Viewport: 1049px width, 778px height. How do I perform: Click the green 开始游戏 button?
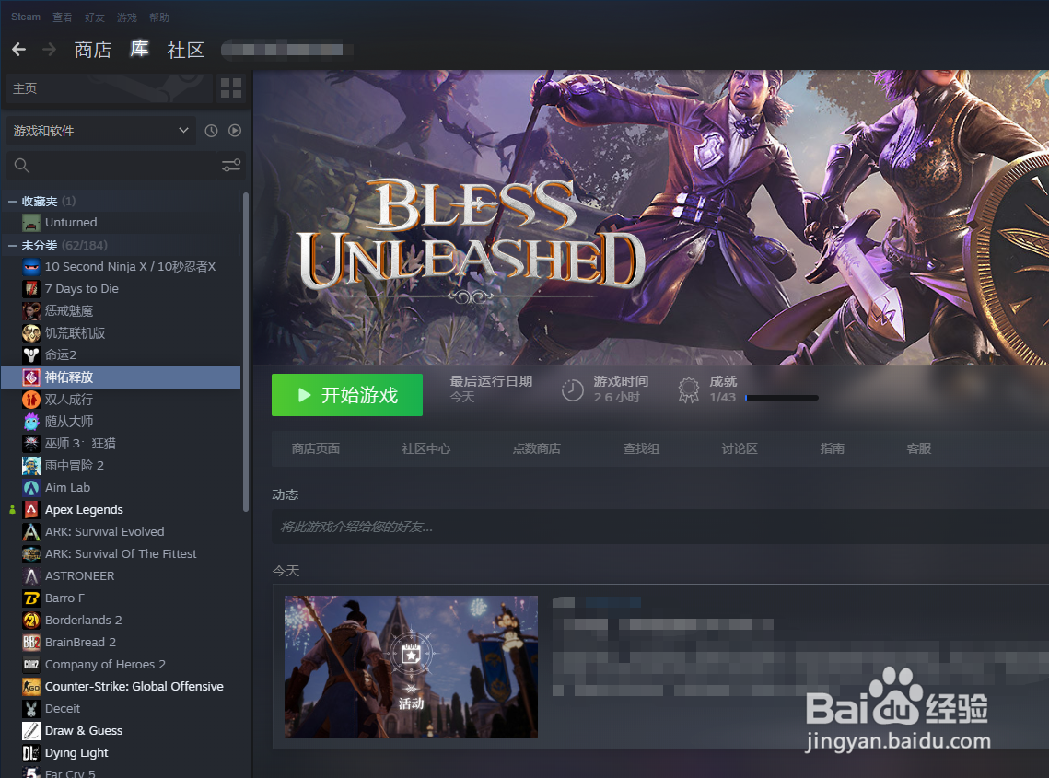pyautogui.click(x=346, y=395)
